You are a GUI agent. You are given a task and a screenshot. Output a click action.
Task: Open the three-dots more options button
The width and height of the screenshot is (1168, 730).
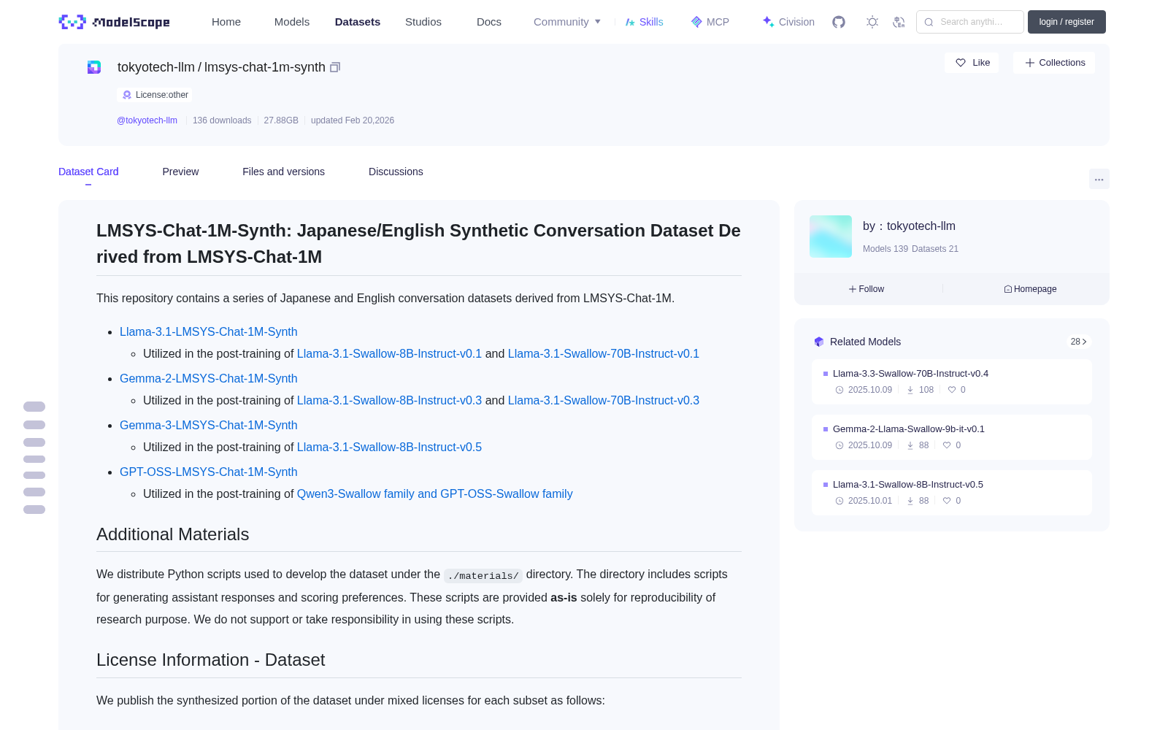(x=1099, y=179)
